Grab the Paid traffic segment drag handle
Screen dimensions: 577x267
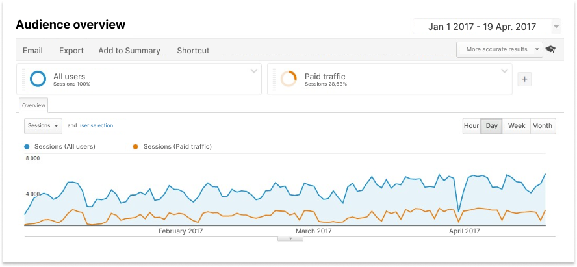(274, 79)
